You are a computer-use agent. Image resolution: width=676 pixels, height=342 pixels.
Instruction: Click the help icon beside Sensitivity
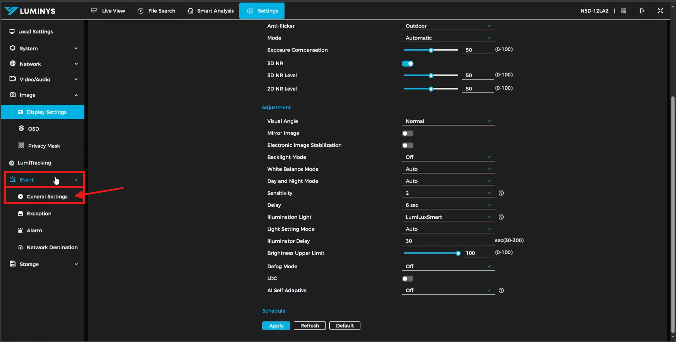point(501,193)
